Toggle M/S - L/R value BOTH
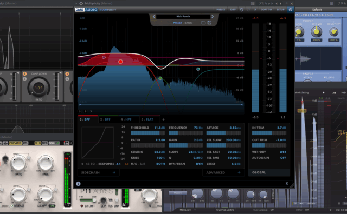Viewport: 347px width, 214px height. [160, 164]
